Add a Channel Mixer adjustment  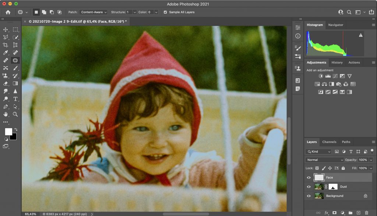point(346,84)
